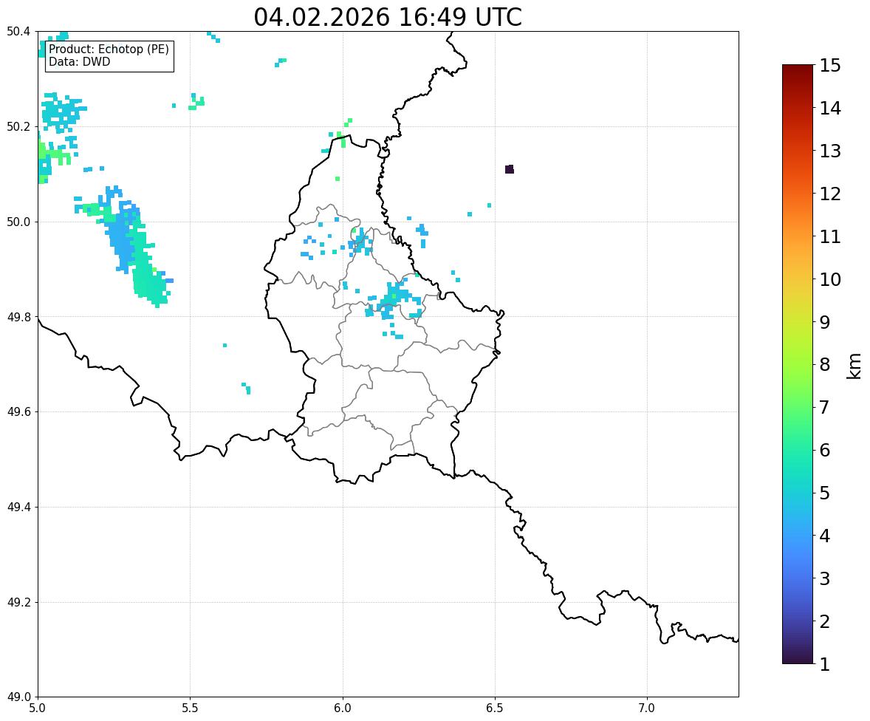Click the colorbar label "14"
870x721 pixels.
[829, 109]
